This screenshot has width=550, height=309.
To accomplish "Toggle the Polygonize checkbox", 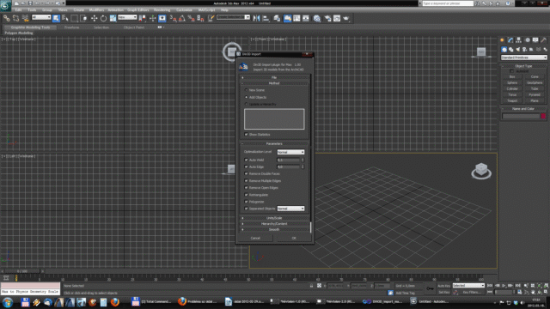I will (247, 202).
